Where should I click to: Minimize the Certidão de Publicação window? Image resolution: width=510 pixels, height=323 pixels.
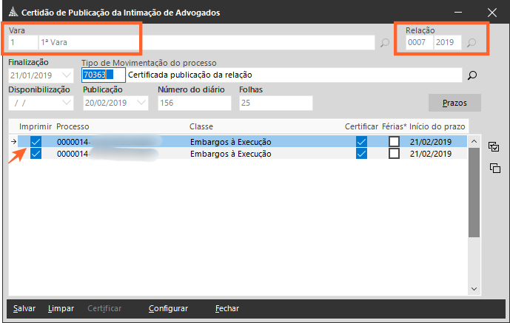[458, 13]
